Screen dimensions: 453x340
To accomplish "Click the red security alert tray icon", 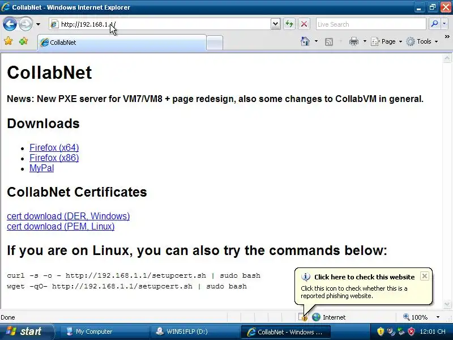I will [x=411, y=331].
